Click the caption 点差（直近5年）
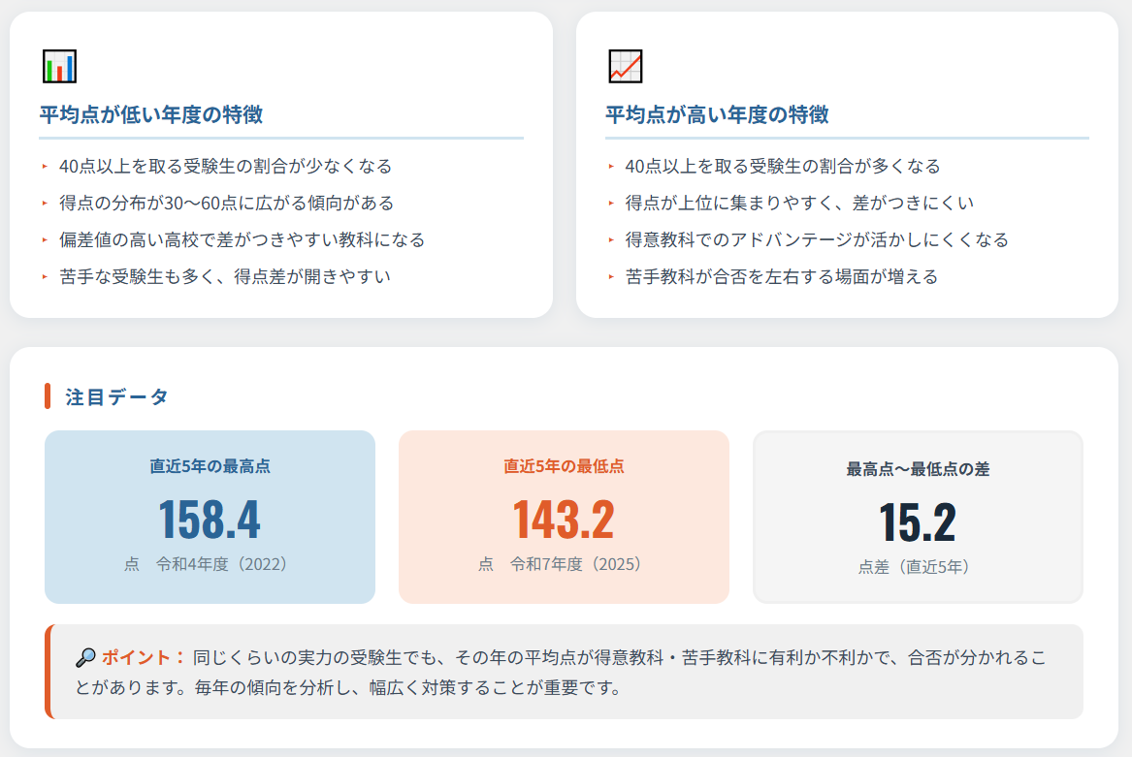Screen dimensions: 1132x757 (x=913, y=566)
